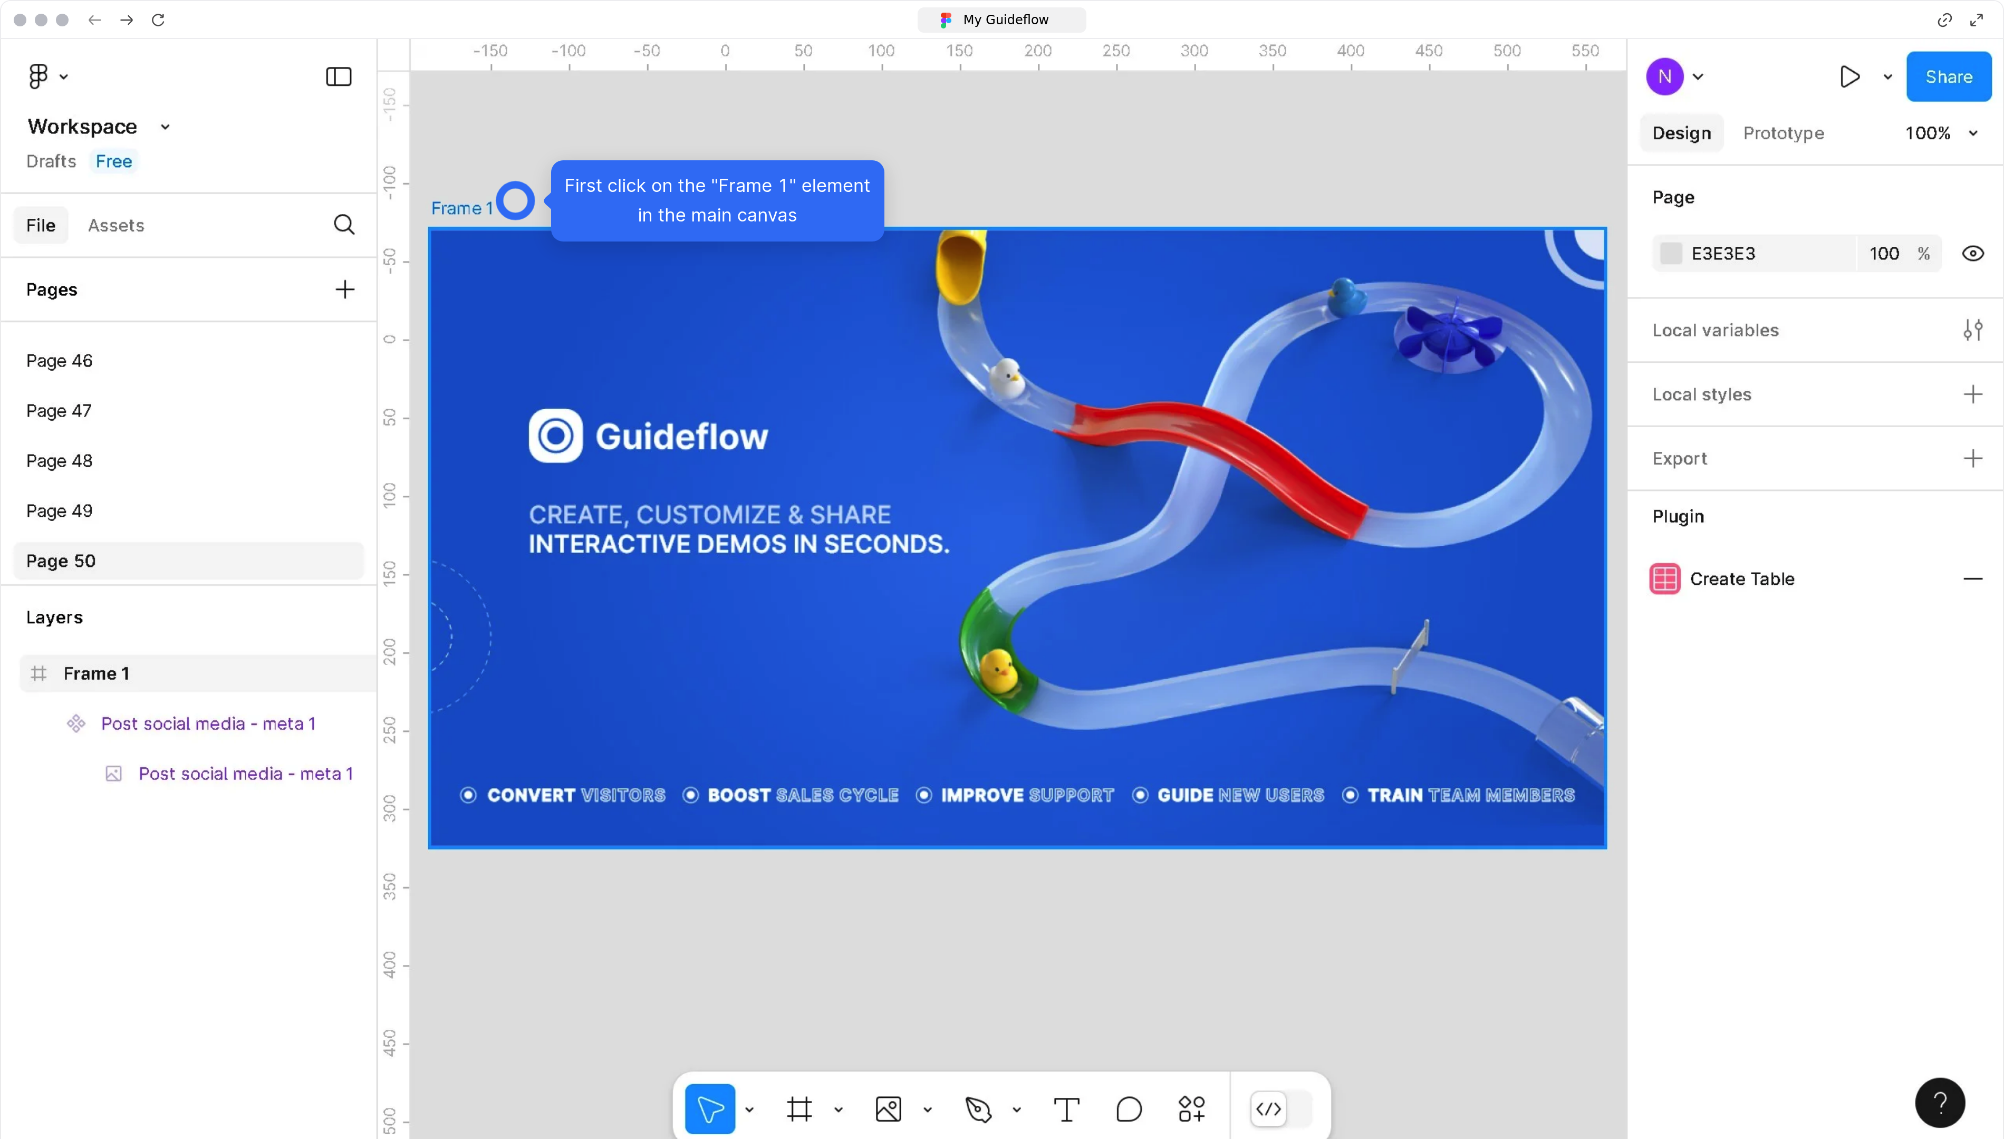
Task: Select the Text tool
Action: click(1066, 1108)
